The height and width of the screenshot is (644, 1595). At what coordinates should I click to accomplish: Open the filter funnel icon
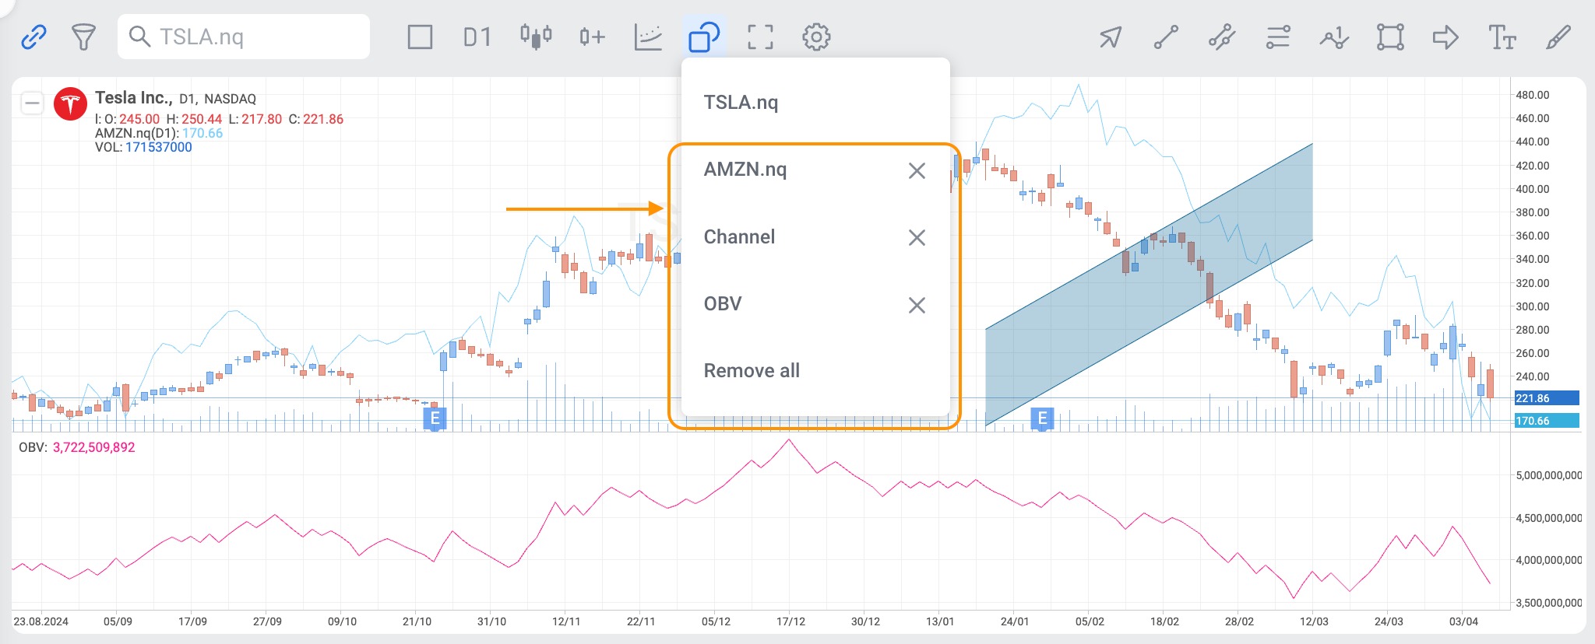pyautogui.click(x=83, y=37)
